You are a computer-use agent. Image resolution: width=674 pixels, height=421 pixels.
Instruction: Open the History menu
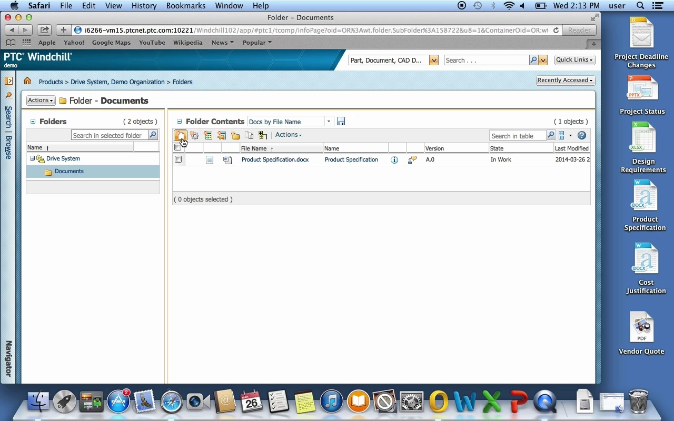pos(144,6)
